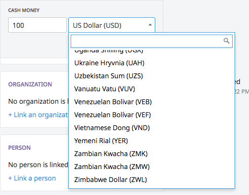Pick Venezuelan Bolívar (VEF) option
Image resolution: width=249 pixels, height=195 pixels.
coord(151,115)
